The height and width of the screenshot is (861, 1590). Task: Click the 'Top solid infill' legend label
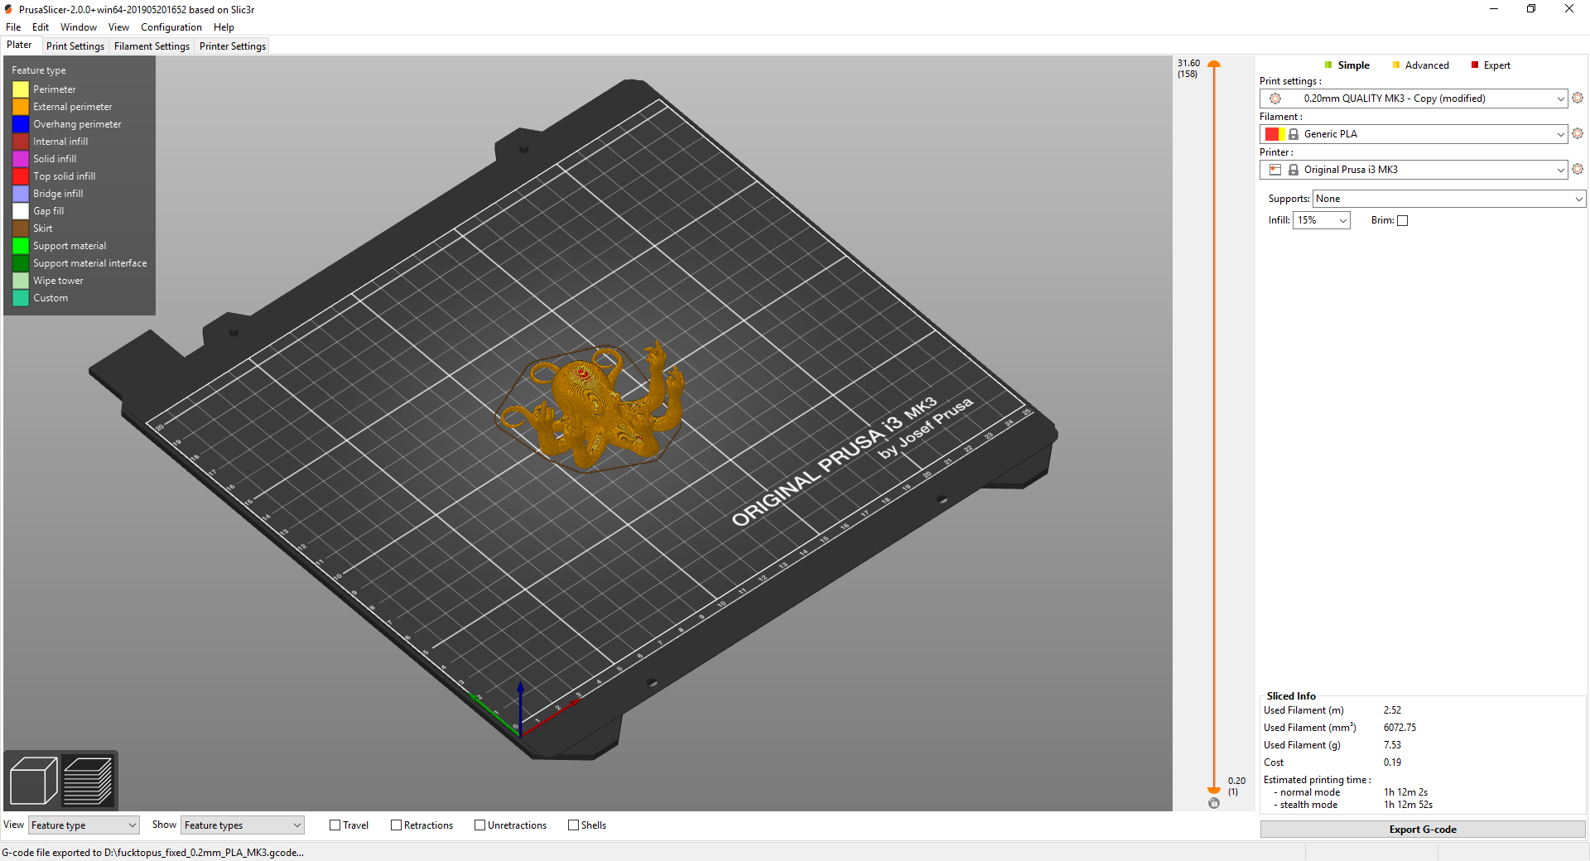64,176
